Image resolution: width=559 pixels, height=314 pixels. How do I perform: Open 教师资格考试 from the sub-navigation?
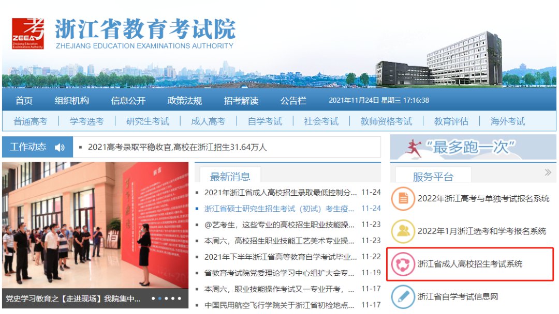click(x=386, y=121)
